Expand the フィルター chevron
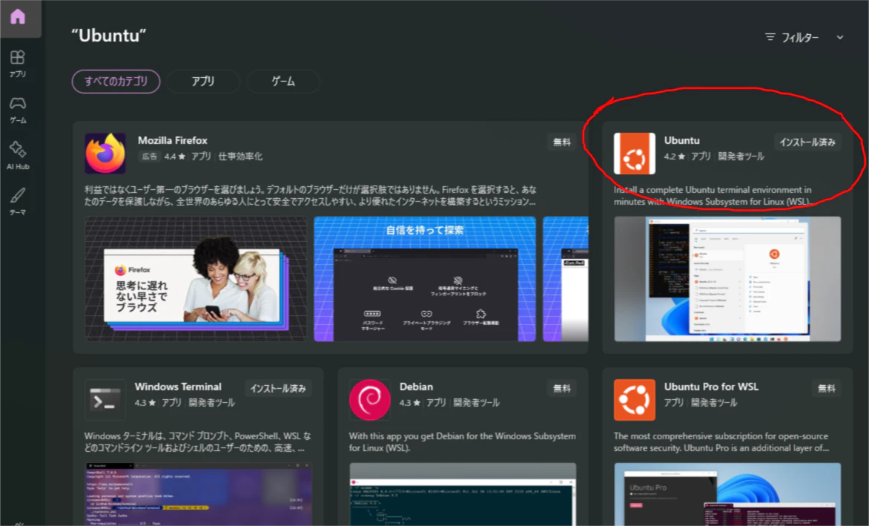 pyautogui.click(x=840, y=37)
